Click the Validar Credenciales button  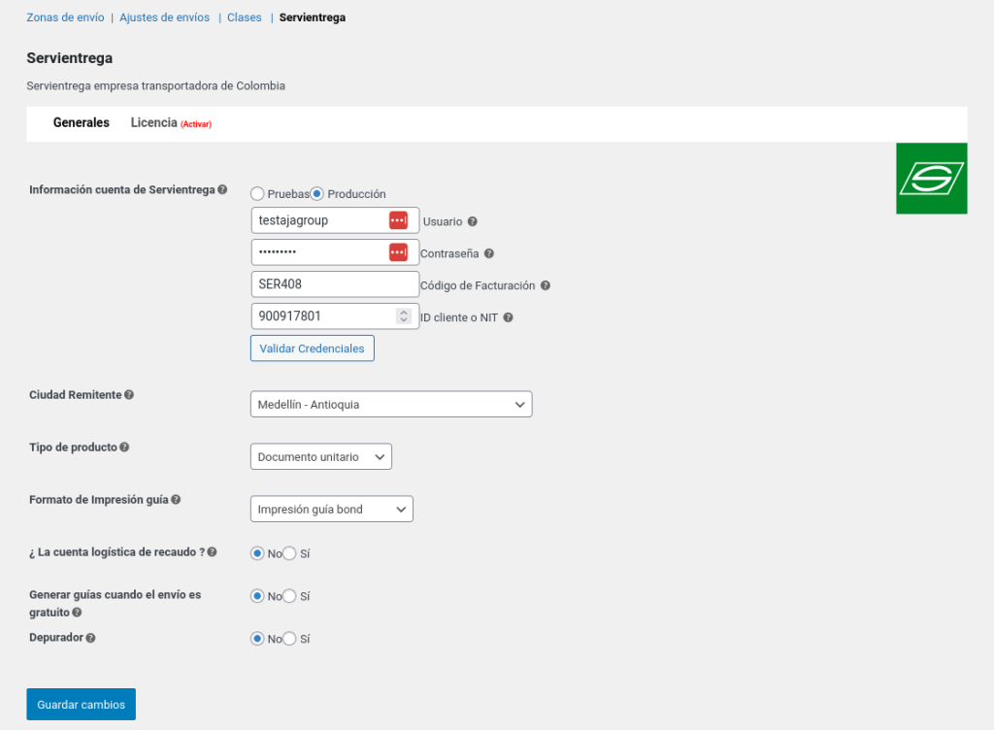coord(313,348)
